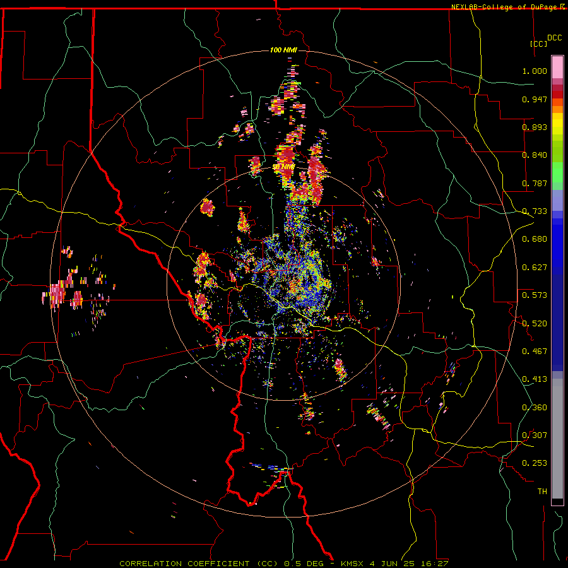Select the 0.413 legend value

535,379
